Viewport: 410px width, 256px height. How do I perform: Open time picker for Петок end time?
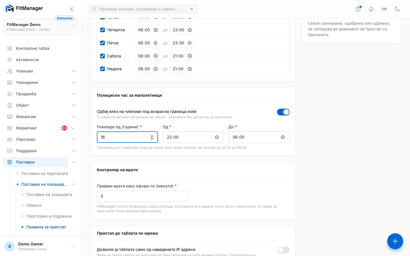[x=190, y=43]
